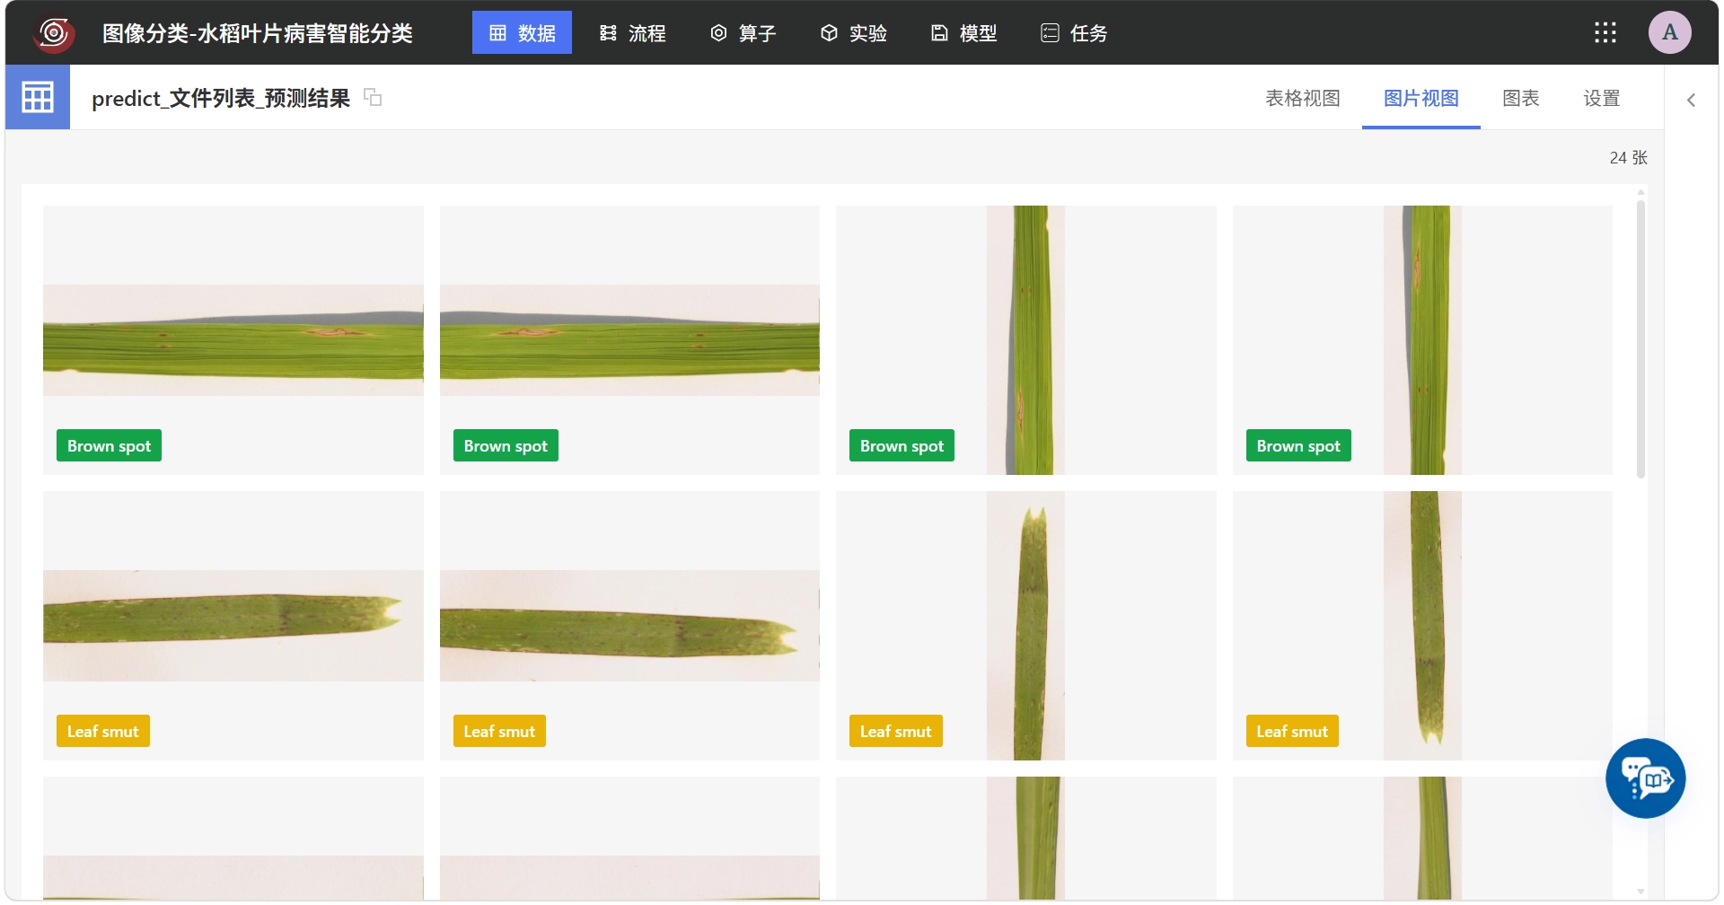Open the fourth Leaf smut vertical image
The width and height of the screenshot is (1724, 905).
[1422, 626]
